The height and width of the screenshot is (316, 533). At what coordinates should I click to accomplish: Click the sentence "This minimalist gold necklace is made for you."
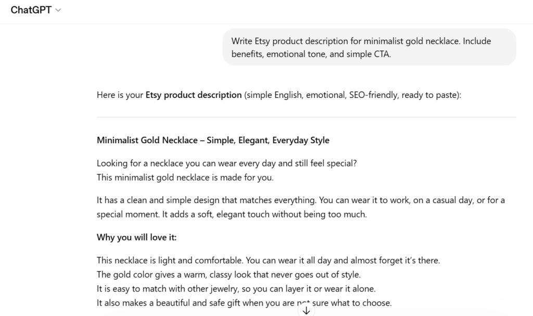click(x=185, y=177)
